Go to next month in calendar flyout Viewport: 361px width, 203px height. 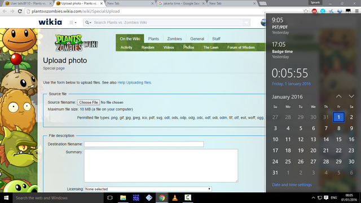(x=351, y=96)
